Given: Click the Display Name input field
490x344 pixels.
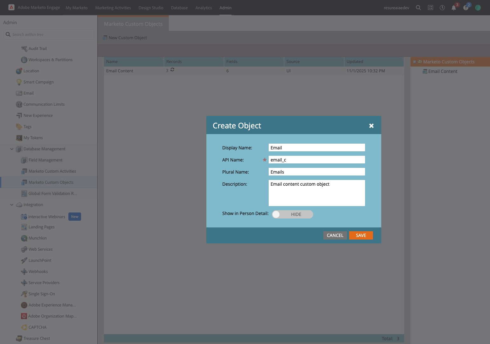Looking at the screenshot, I should coord(317,147).
